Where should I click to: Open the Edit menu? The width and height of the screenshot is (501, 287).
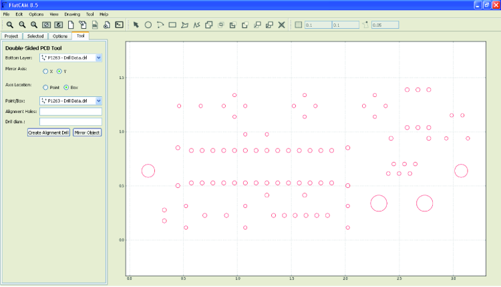(x=19, y=15)
